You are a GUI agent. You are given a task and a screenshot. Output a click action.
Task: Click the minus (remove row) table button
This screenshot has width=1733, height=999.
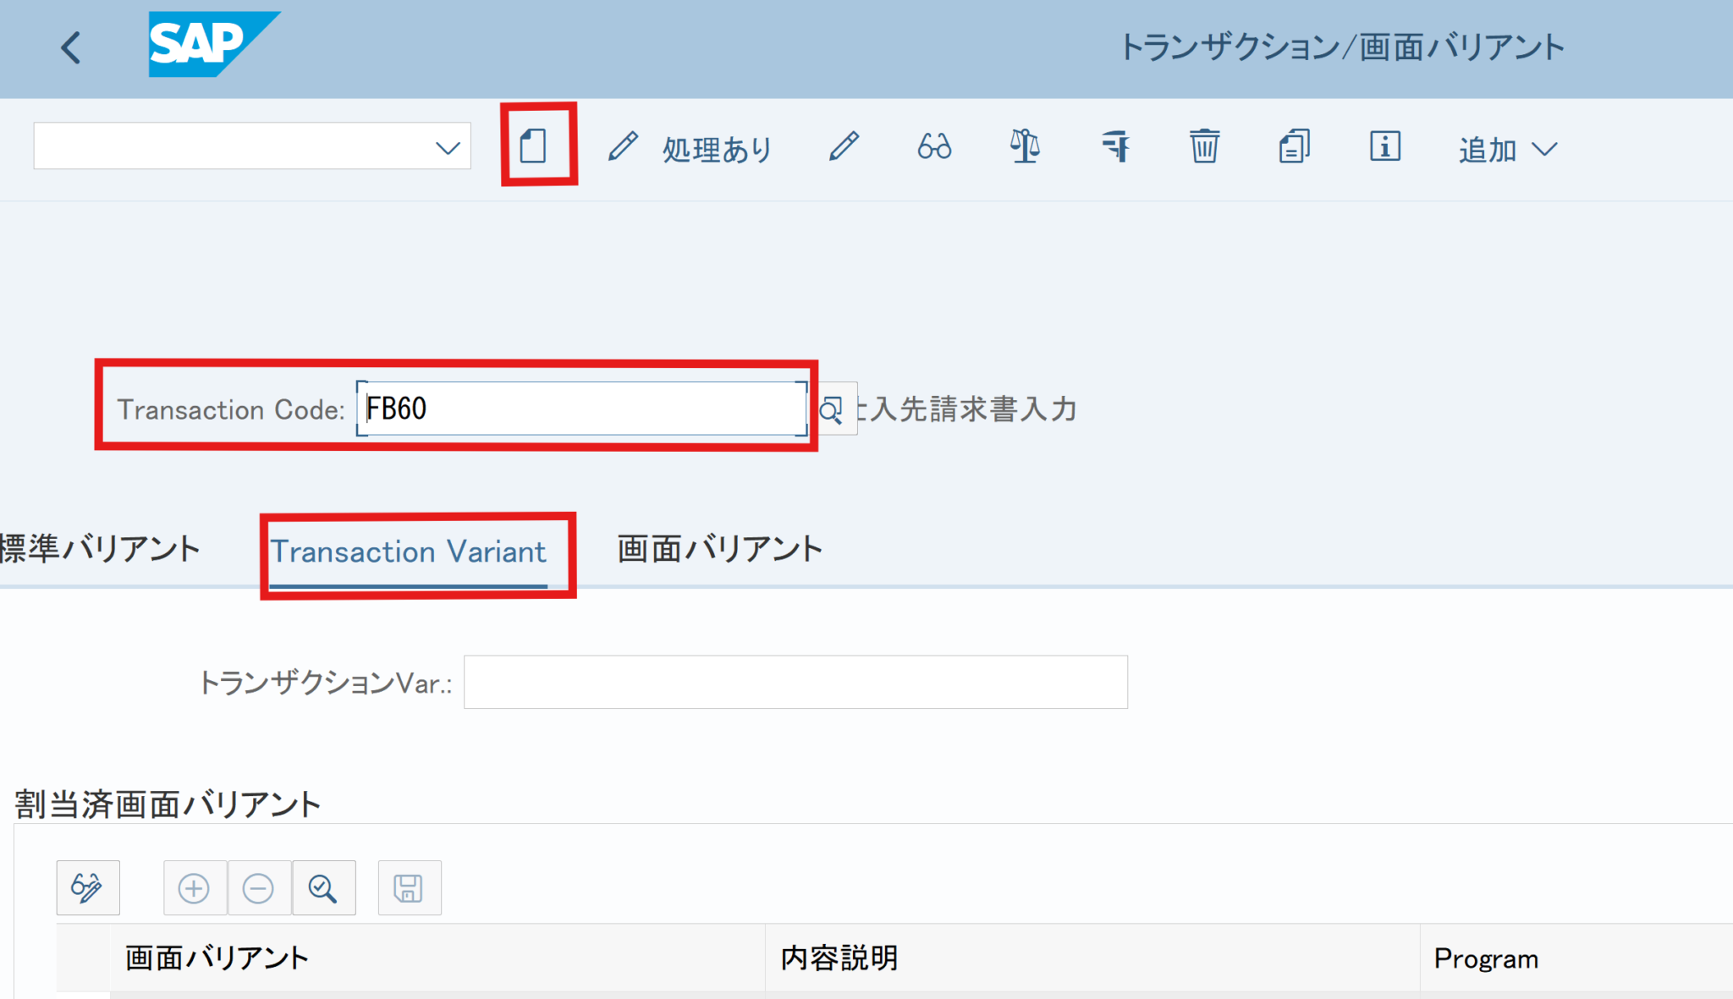258,888
